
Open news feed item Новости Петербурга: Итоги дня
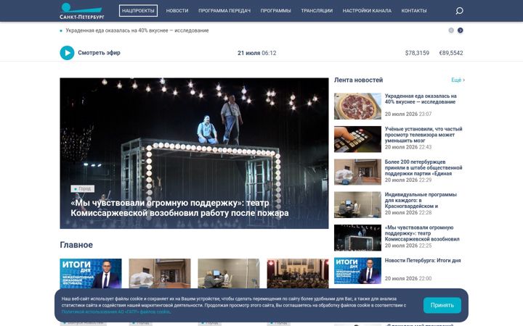coord(423,261)
